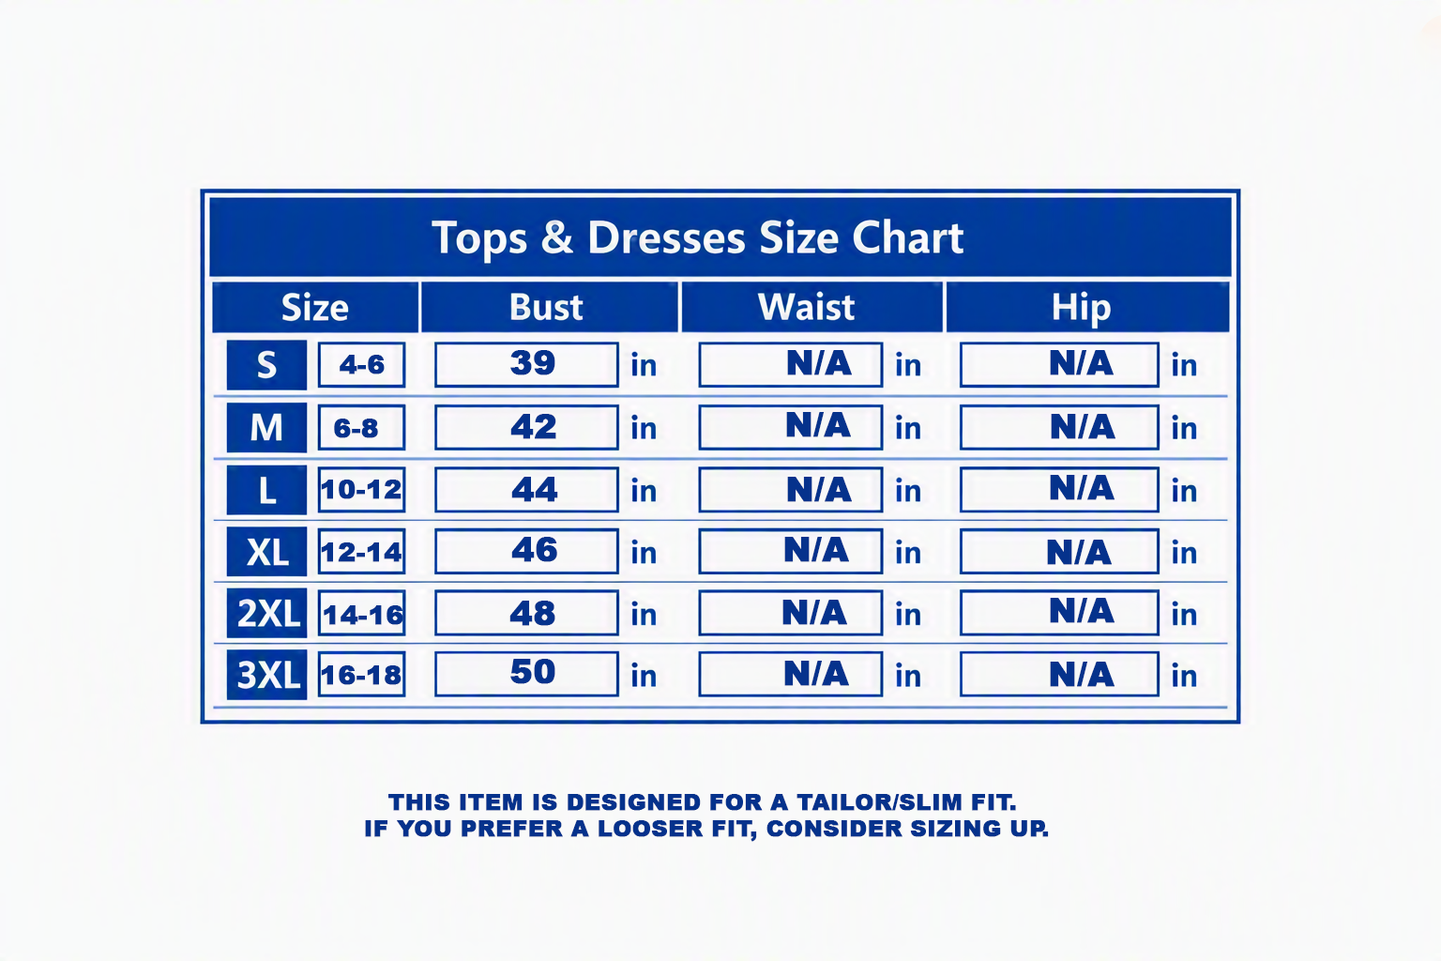The width and height of the screenshot is (1441, 961).
Task: Click the L size label
Action: pyautogui.click(x=266, y=490)
